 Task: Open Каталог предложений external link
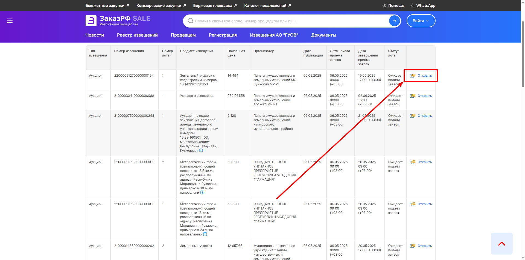click(x=267, y=5)
